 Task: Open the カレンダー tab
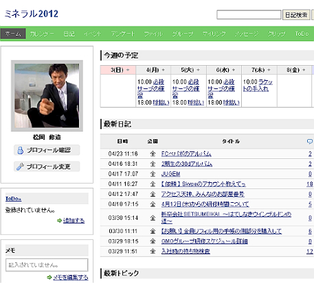click(42, 34)
